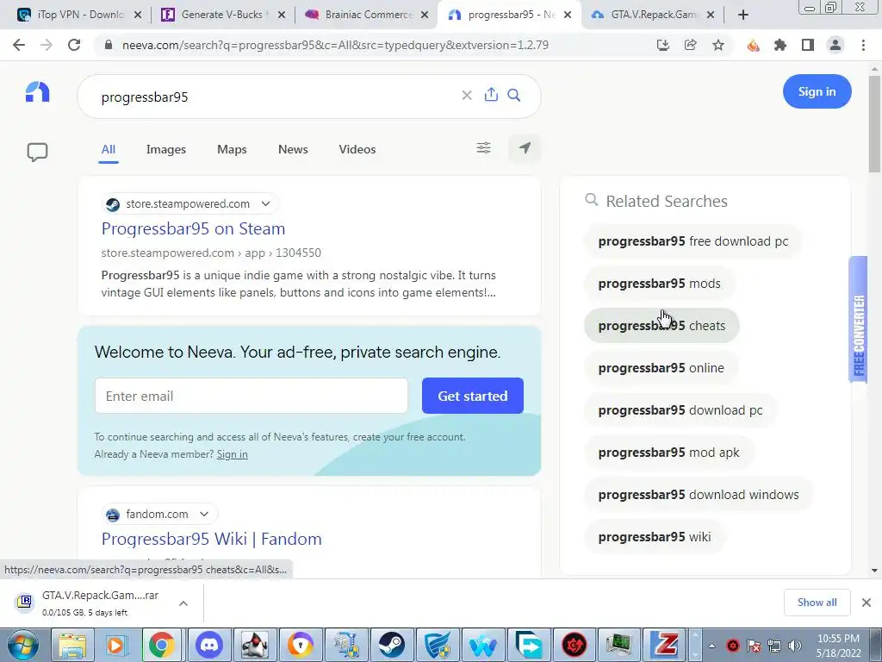This screenshot has height=662, width=882.
Task: Open the chat bubble icon in sidebar
Action: pos(37,152)
